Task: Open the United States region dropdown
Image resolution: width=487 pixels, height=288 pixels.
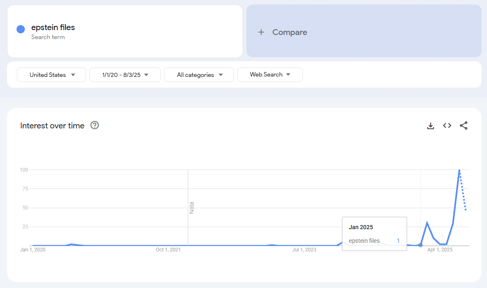Action: [x=52, y=75]
